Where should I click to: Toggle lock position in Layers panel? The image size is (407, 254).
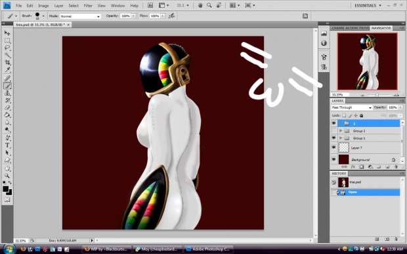click(356, 115)
